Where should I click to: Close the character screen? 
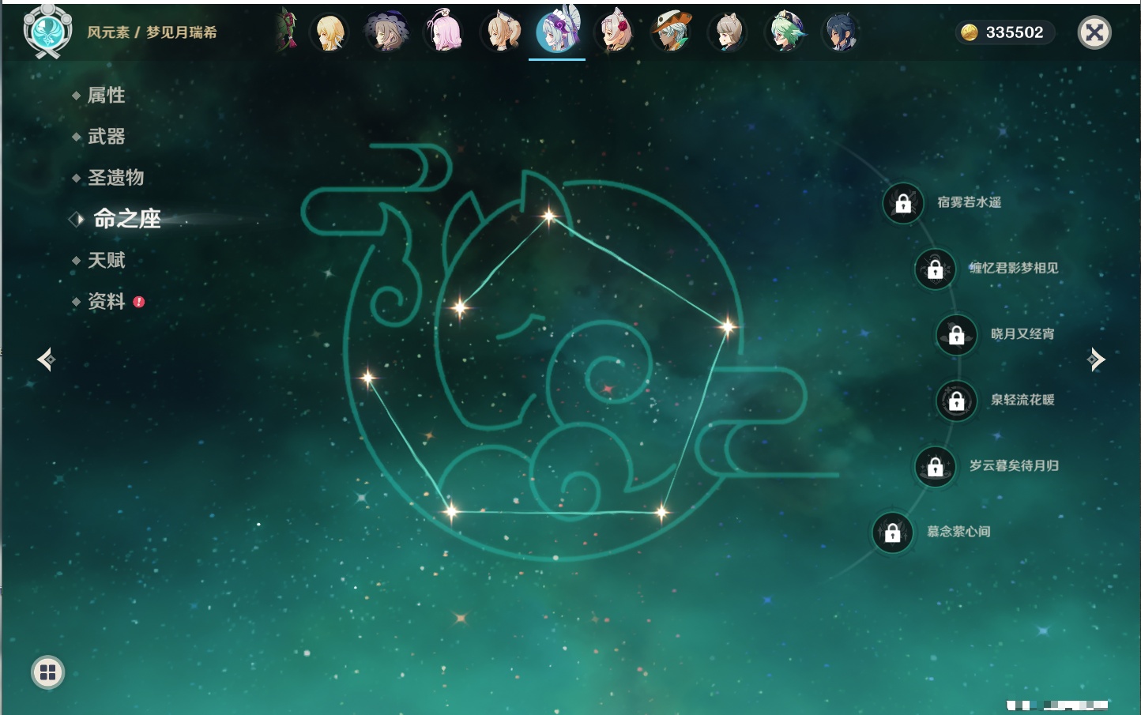[x=1094, y=32]
